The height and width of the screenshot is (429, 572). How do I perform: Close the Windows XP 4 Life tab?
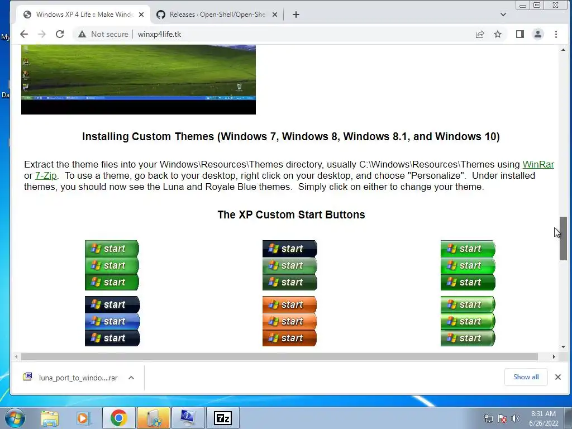(x=141, y=15)
